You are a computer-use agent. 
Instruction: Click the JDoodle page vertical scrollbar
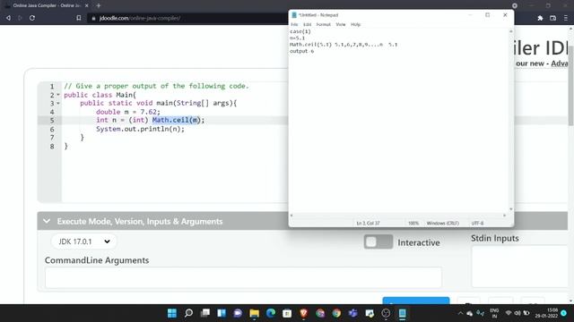click(x=571, y=86)
